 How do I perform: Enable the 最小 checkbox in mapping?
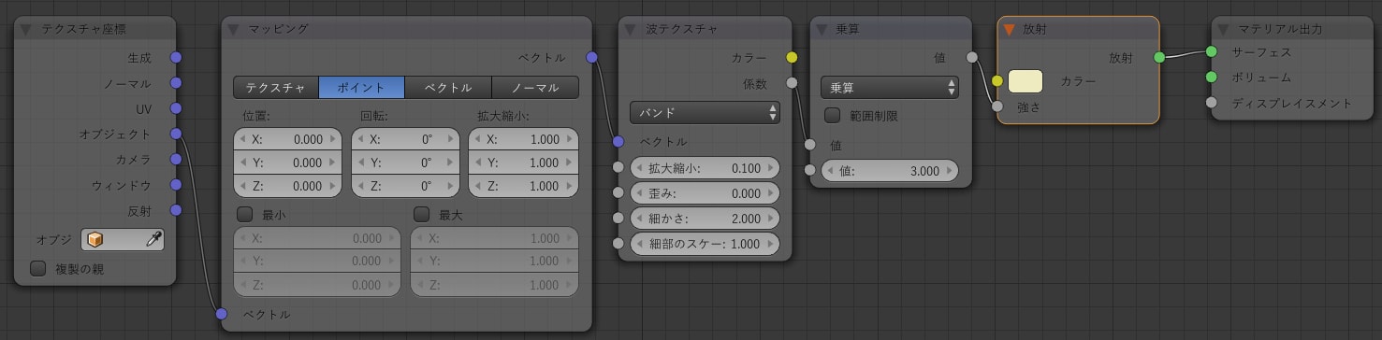click(245, 214)
